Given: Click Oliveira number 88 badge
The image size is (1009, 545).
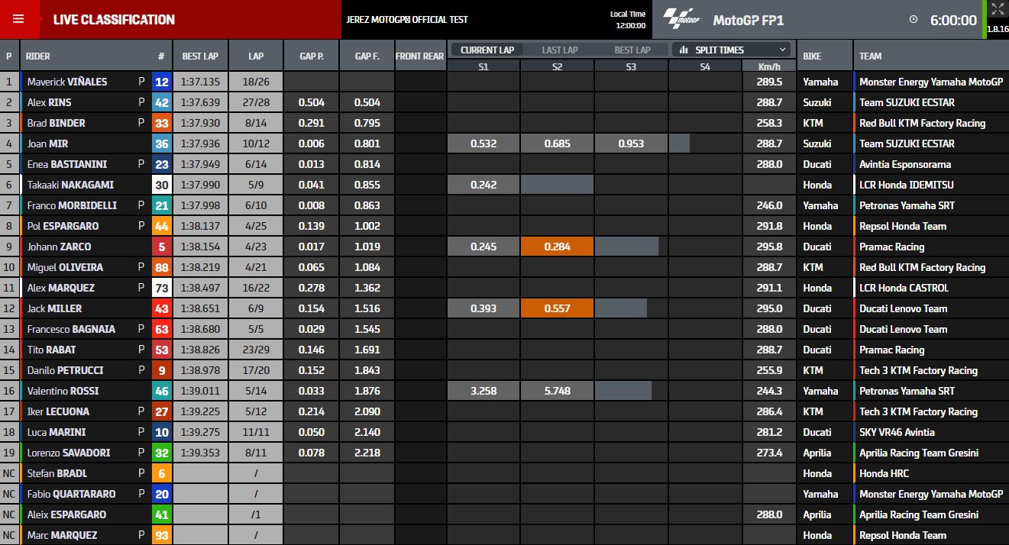Looking at the screenshot, I should coord(161,267).
